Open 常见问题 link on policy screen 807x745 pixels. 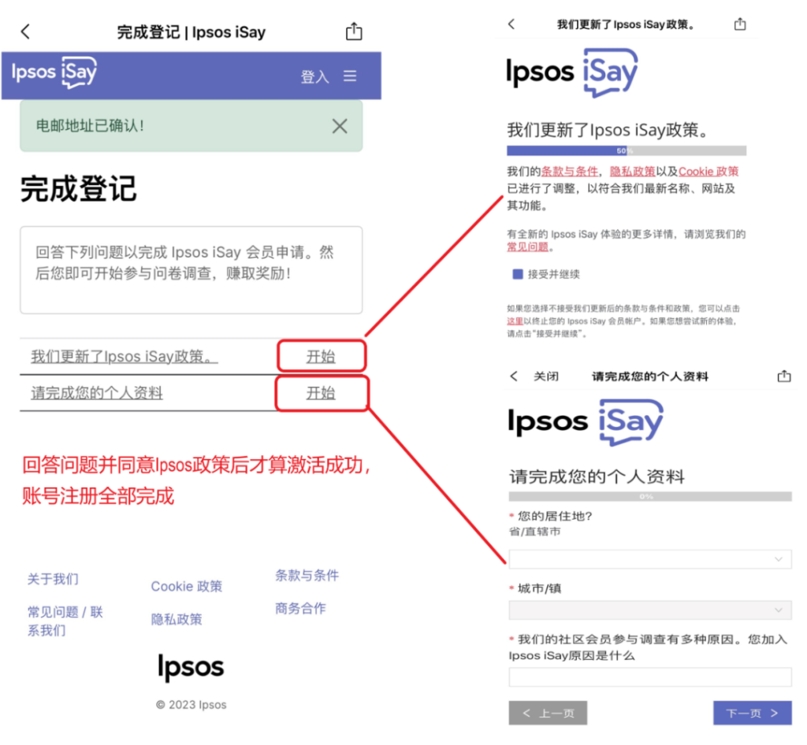click(x=527, y=246)
